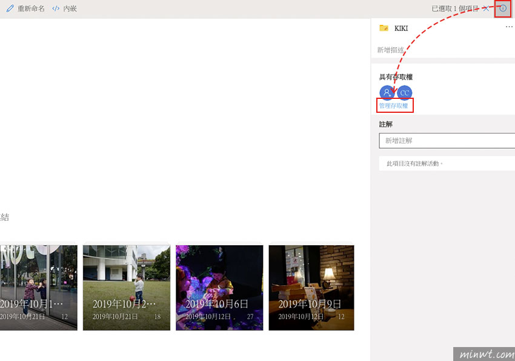This screenshot has width=515, height=361.
Task: Open the more options ellipsis beside KIKI
Action: [509, 27]
